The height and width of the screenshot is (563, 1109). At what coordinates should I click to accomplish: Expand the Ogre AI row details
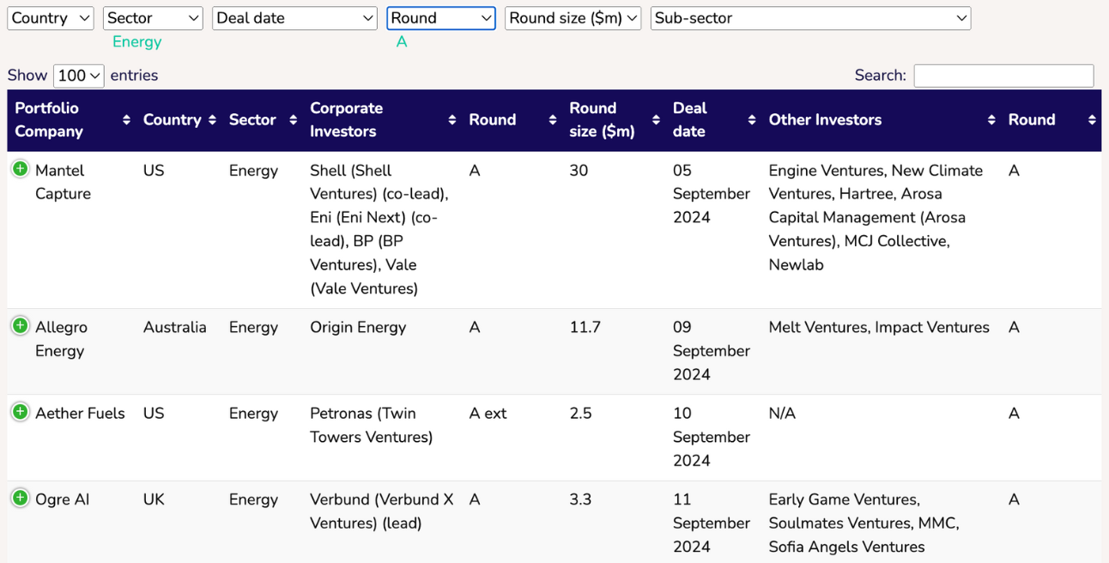click(x=20, y=498)
